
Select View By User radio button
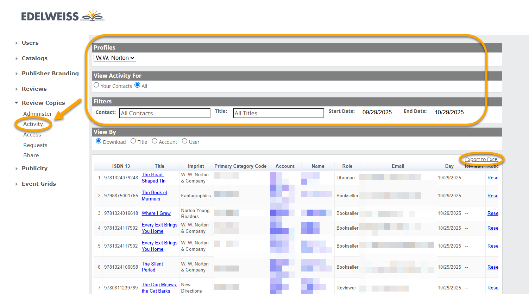pyautogui.click(x=185, y=141)
